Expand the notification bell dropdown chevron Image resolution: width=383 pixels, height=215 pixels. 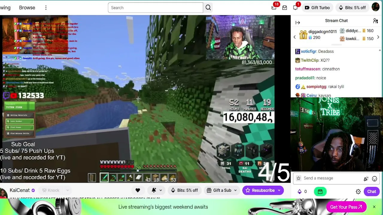161,190
